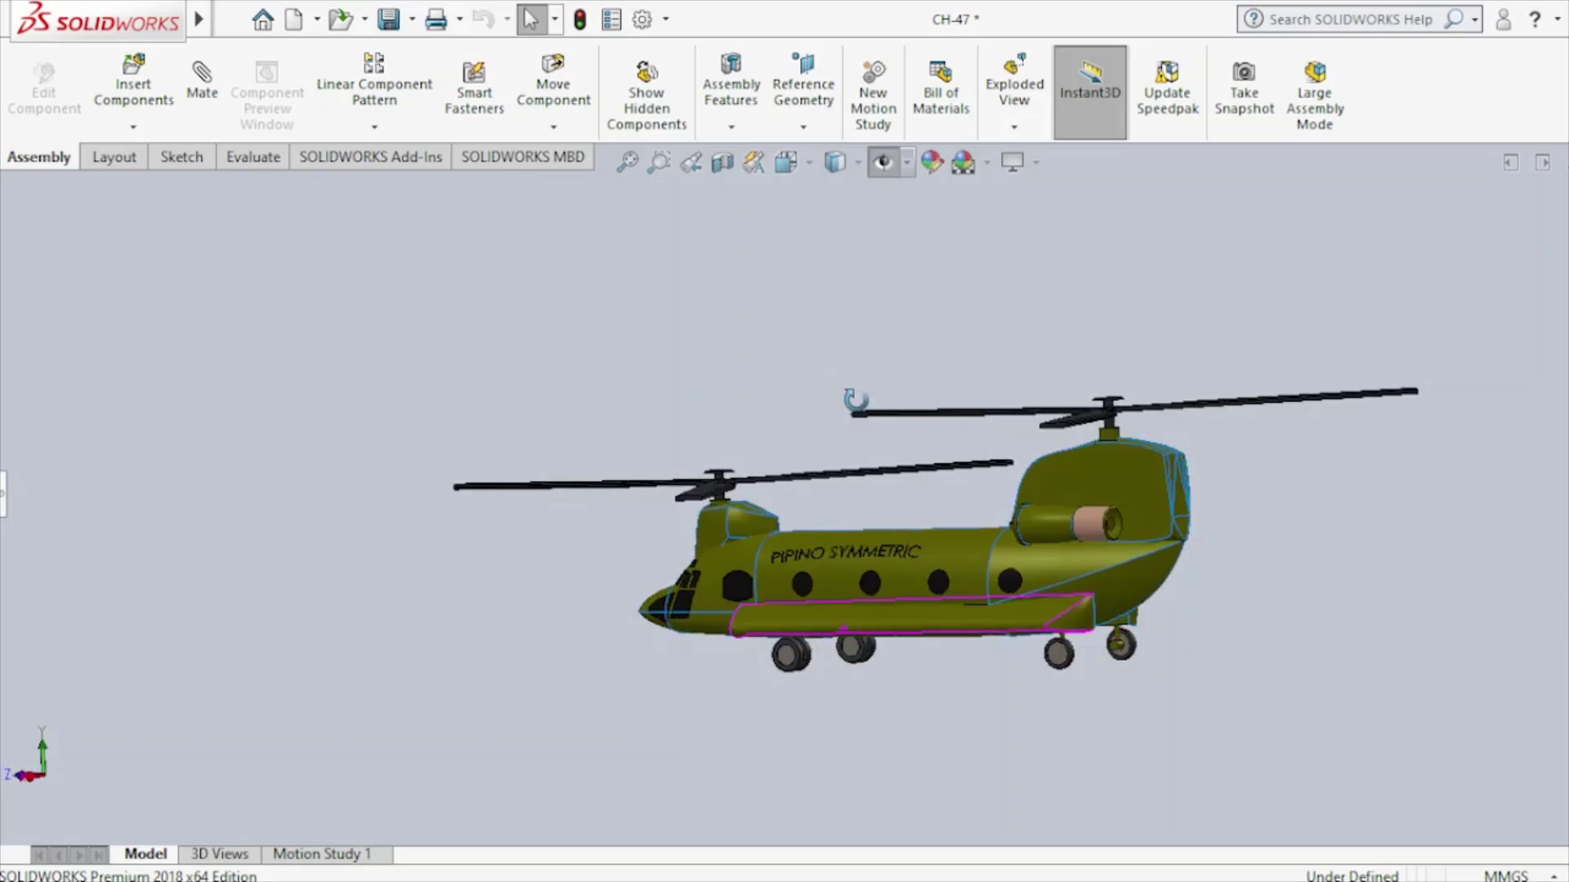Toggle Large Assembly Mode

pos(1314,96)
